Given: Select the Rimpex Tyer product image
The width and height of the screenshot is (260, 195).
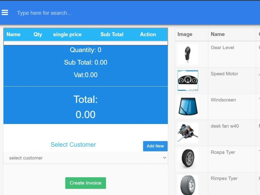Looking at the screenshot, I should pos(188,185).
